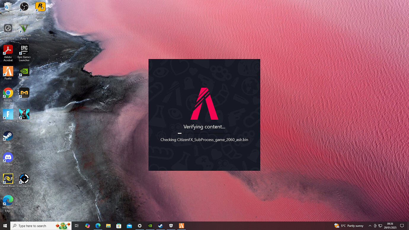409x230 pixels.
Task: Open Microsoft Edge desktop shortcut
Action: [x=8, y=203]
